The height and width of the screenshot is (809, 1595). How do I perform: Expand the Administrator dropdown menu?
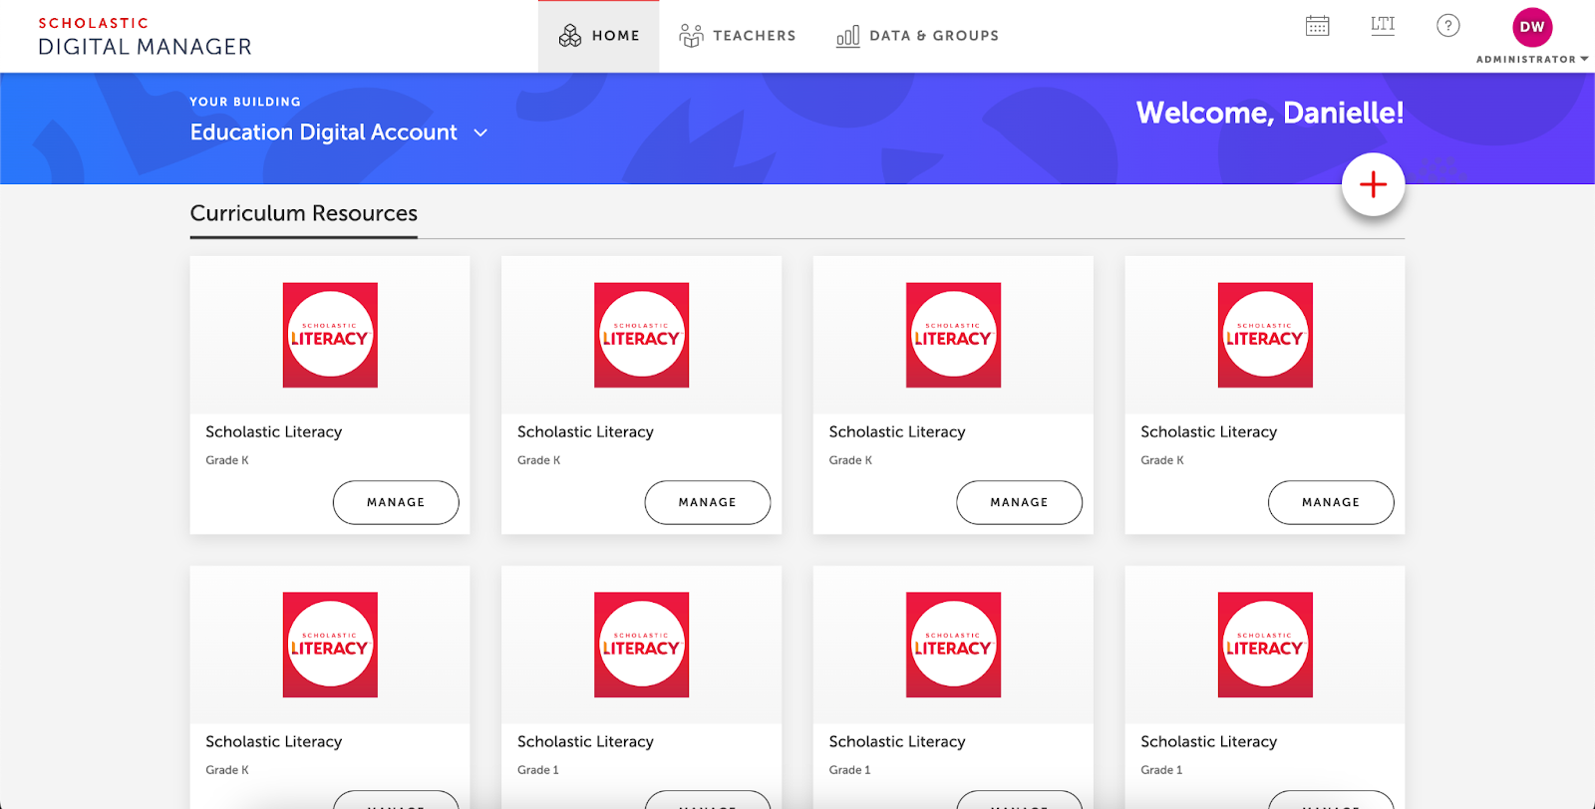point(1532,60)
